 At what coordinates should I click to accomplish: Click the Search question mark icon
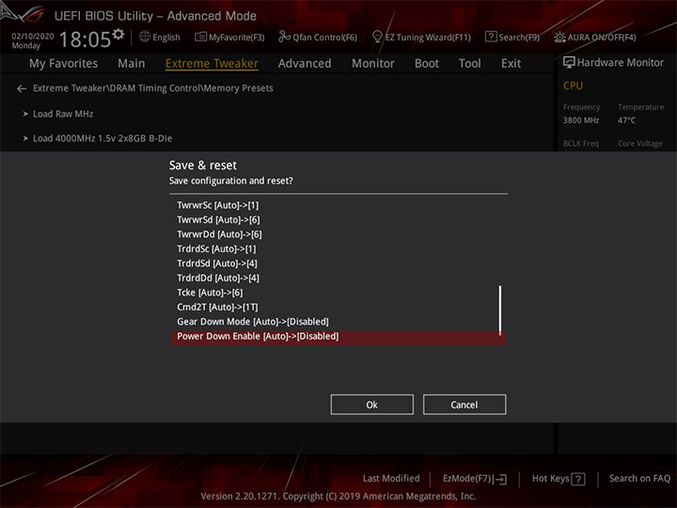point(491,37)
